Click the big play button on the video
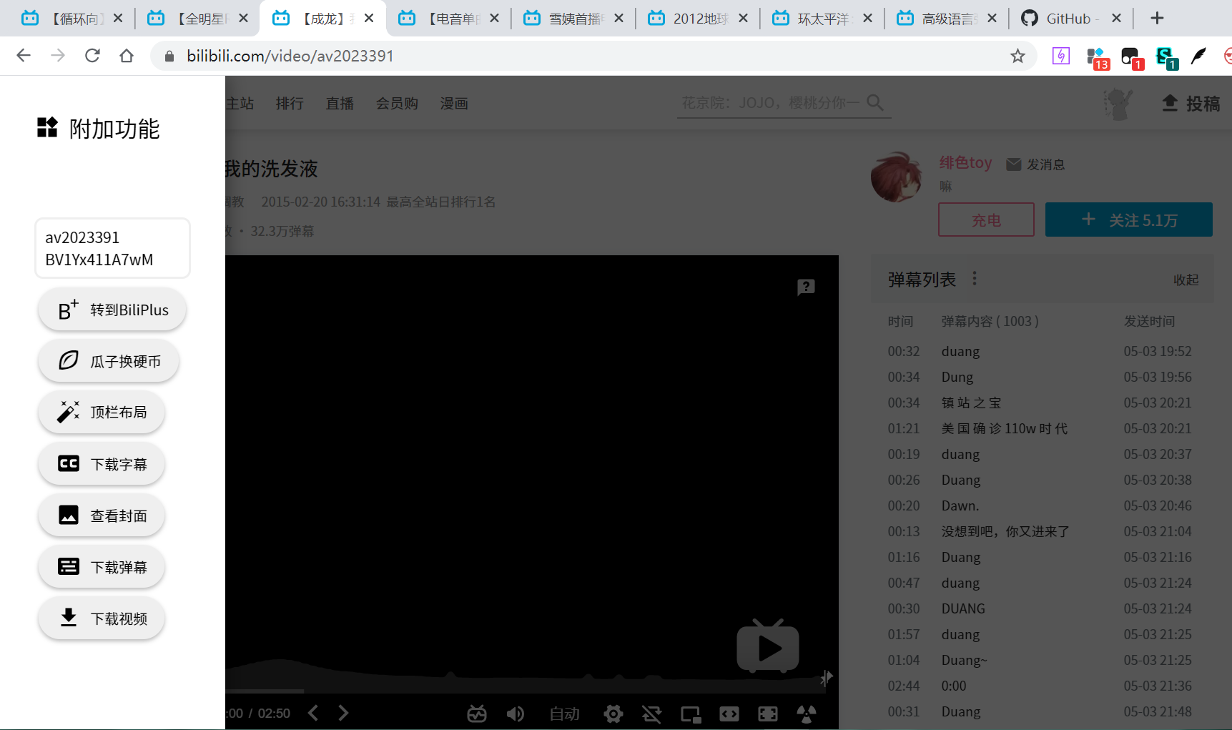Image resolution: width=1232 pixels, height=730 pixels. coord(767,647)
